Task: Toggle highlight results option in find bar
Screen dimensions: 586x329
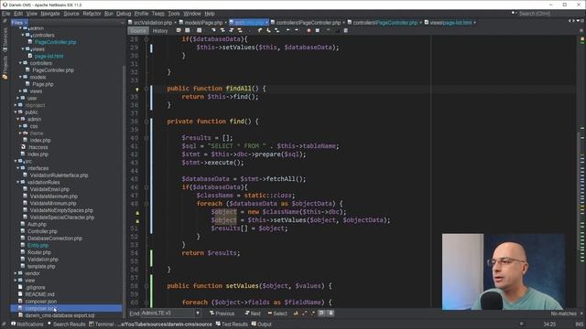Action: click(321, 313)
